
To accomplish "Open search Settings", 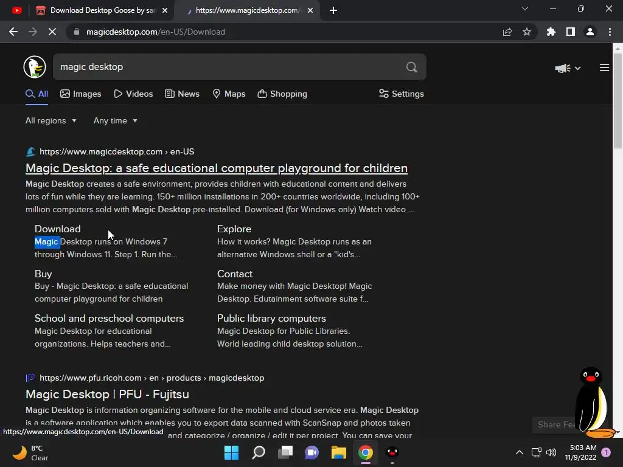I will 402,94.
